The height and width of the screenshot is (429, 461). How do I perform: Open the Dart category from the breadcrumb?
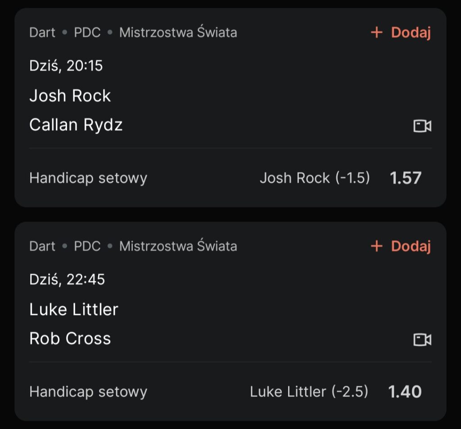42,32
